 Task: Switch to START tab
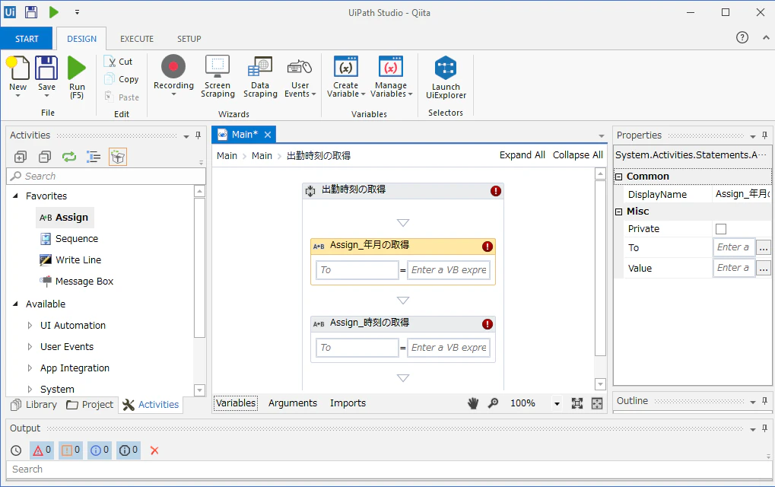27,39
